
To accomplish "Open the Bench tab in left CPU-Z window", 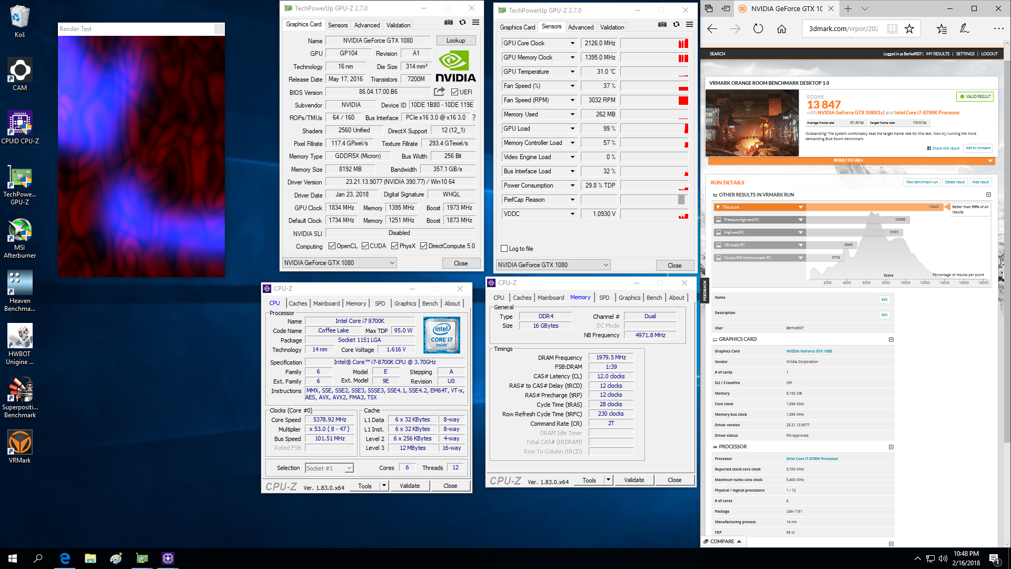I will (430, 303).
